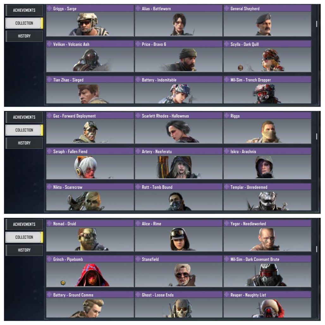Open the History tab in the middle panel
325x325 pixels.
click(24, 143)
